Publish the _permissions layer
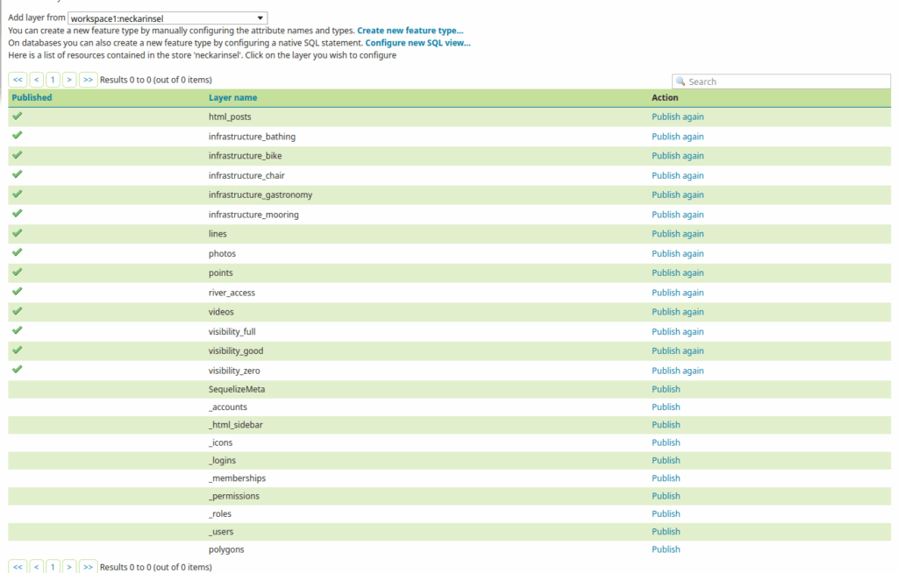Screen dimensions: 898x573 [x=666, y=495]
